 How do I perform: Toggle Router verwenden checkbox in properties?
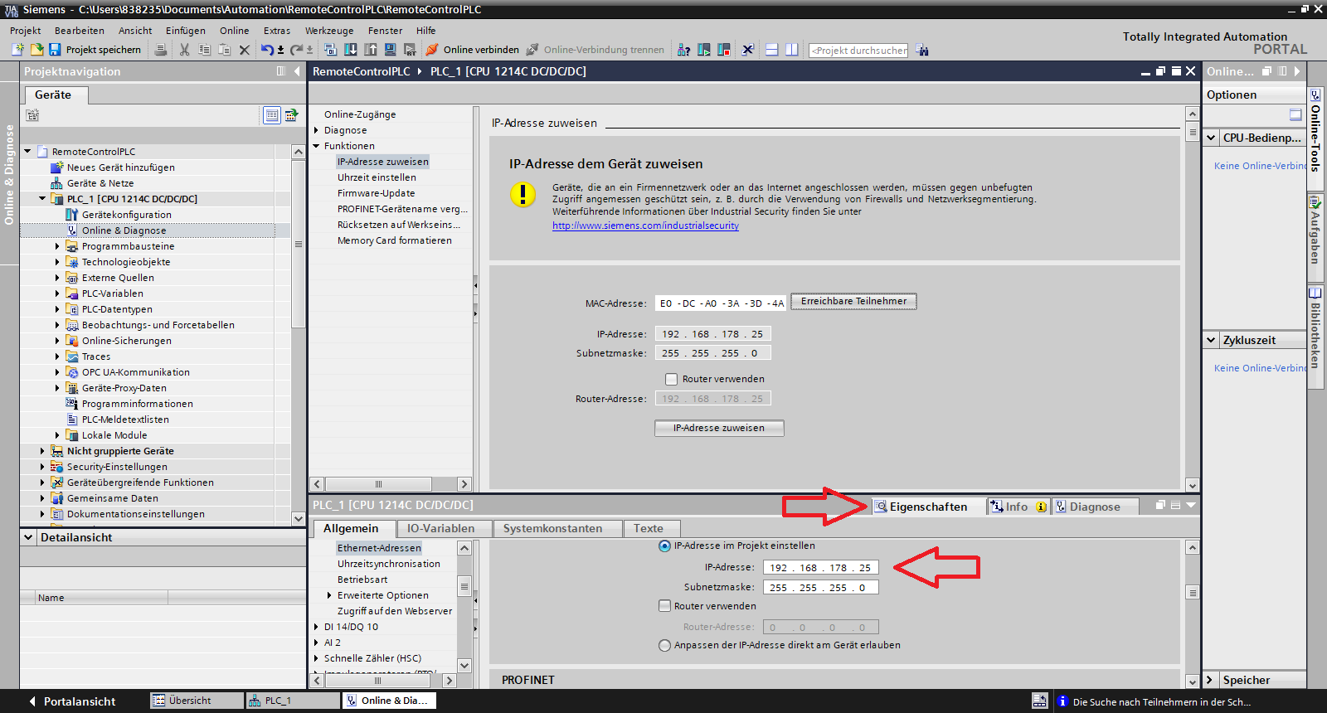coord(664,606)
